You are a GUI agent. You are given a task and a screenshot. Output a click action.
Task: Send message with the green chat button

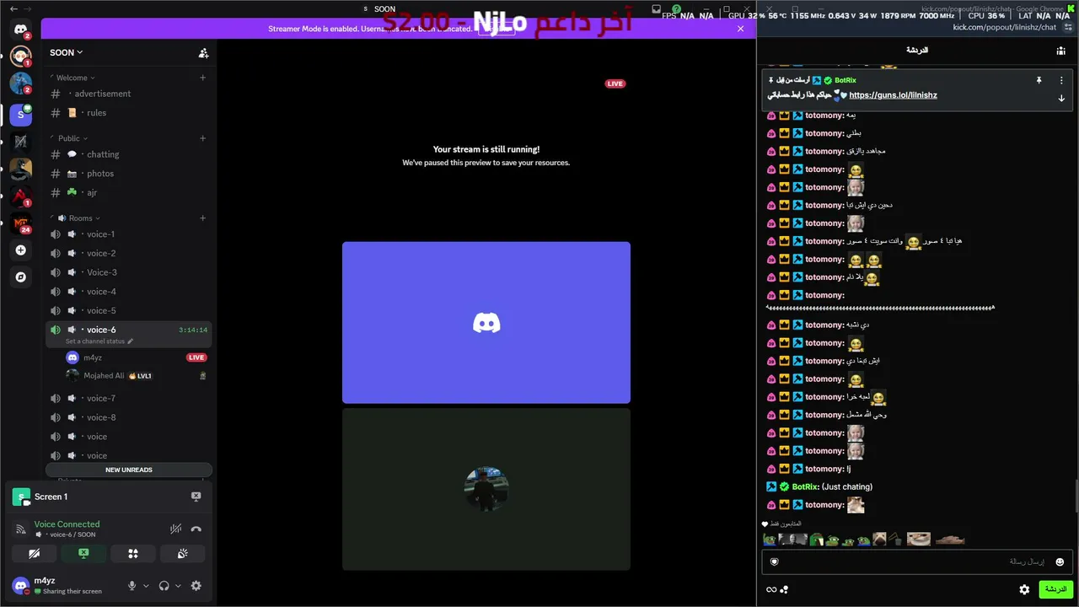(x=1055, y=589)
